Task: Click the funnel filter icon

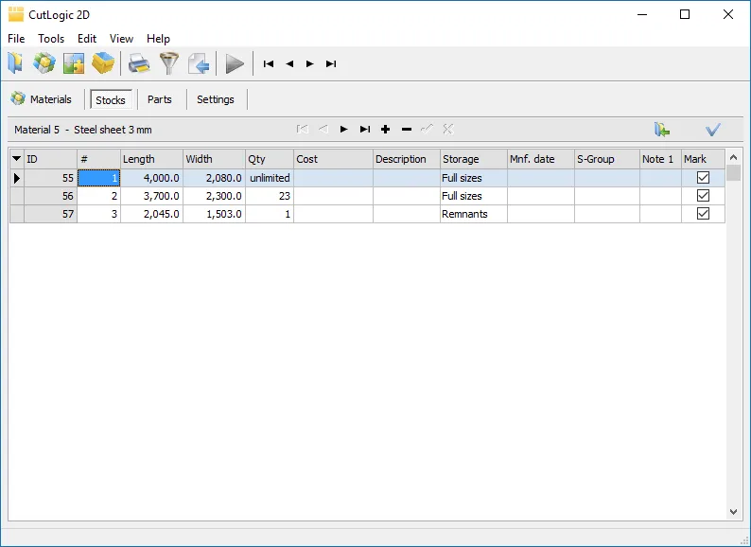Action: (x=168, y=63)
